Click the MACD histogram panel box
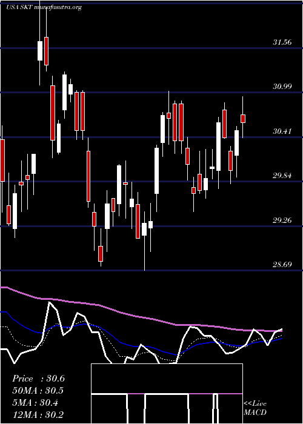Screen dimensions: 303x424 pos(167,394)
